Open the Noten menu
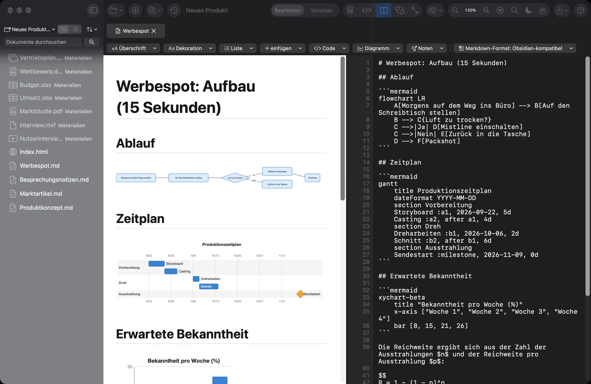 (x=427, y=48)
